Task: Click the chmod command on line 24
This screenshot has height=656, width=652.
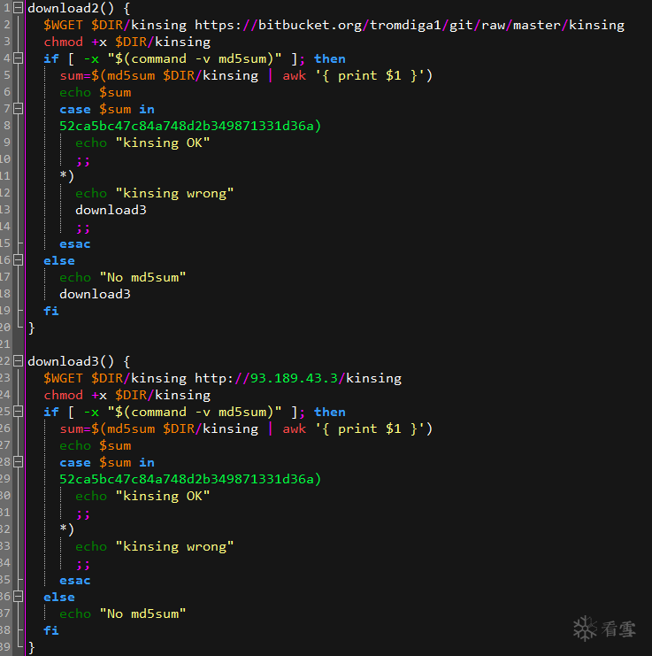Action: click(63, 395)
